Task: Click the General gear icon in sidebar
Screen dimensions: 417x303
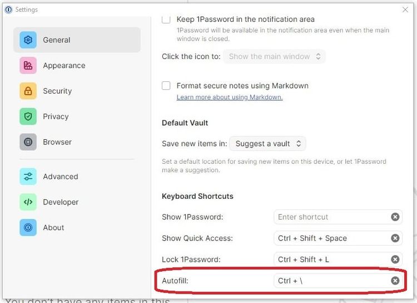Action: 28,40
